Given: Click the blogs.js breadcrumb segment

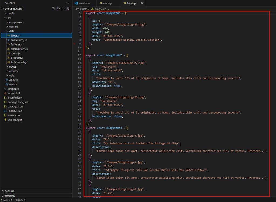Looking at the screenshot, I should (x=98, y=9).
